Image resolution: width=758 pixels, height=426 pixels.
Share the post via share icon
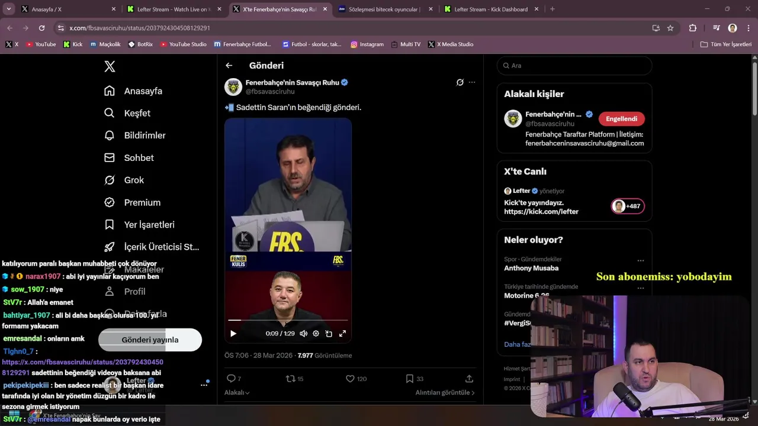click(x=469, y=379)
